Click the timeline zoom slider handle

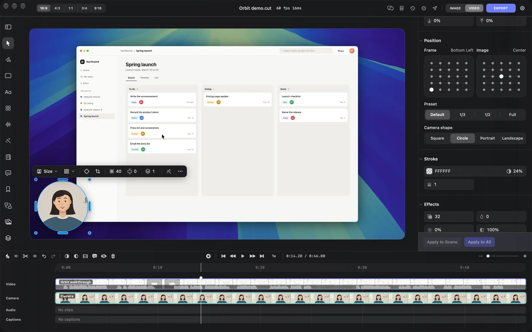(488, 256)
